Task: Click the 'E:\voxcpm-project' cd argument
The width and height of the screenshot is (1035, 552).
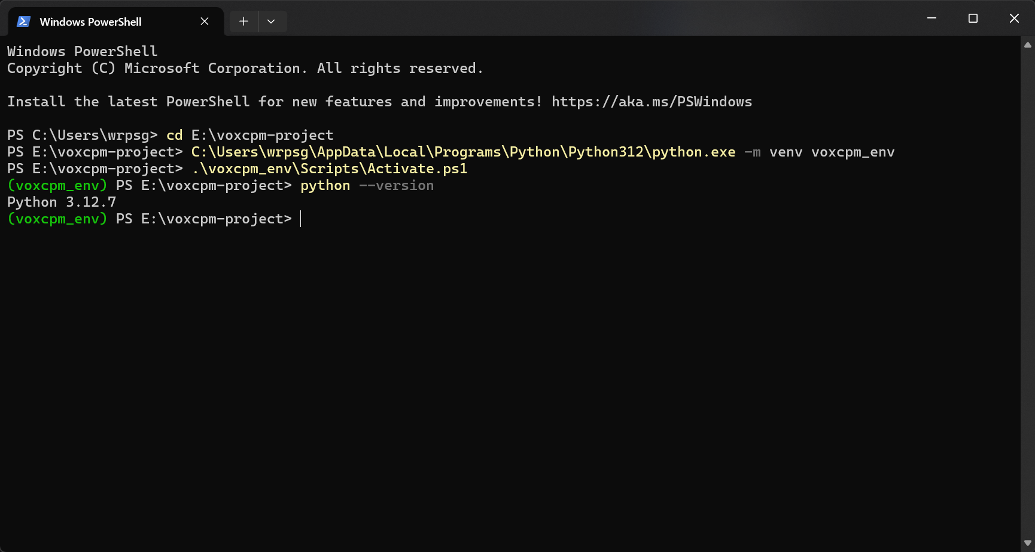Action: pyautogui.click(x=263, y=136)
